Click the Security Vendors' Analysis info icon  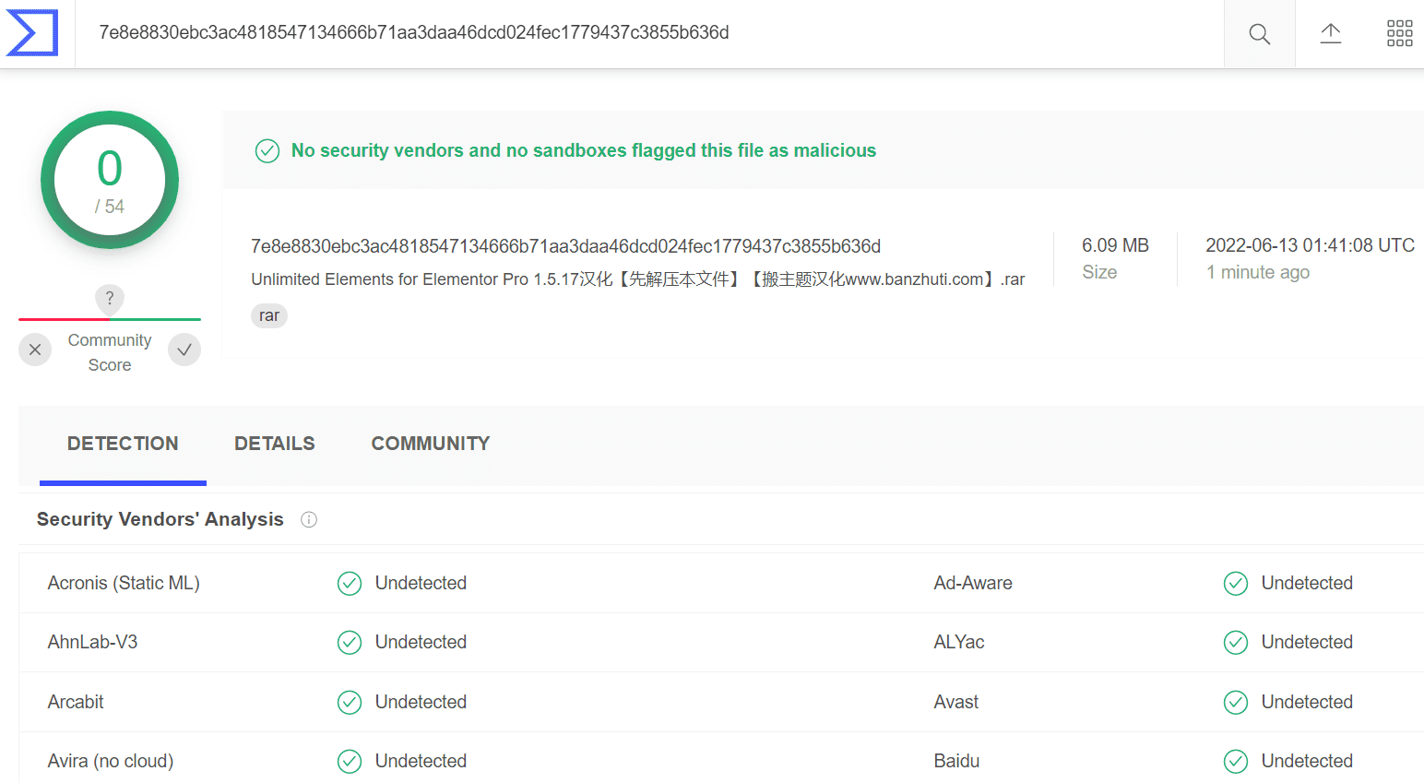(309, 519)
